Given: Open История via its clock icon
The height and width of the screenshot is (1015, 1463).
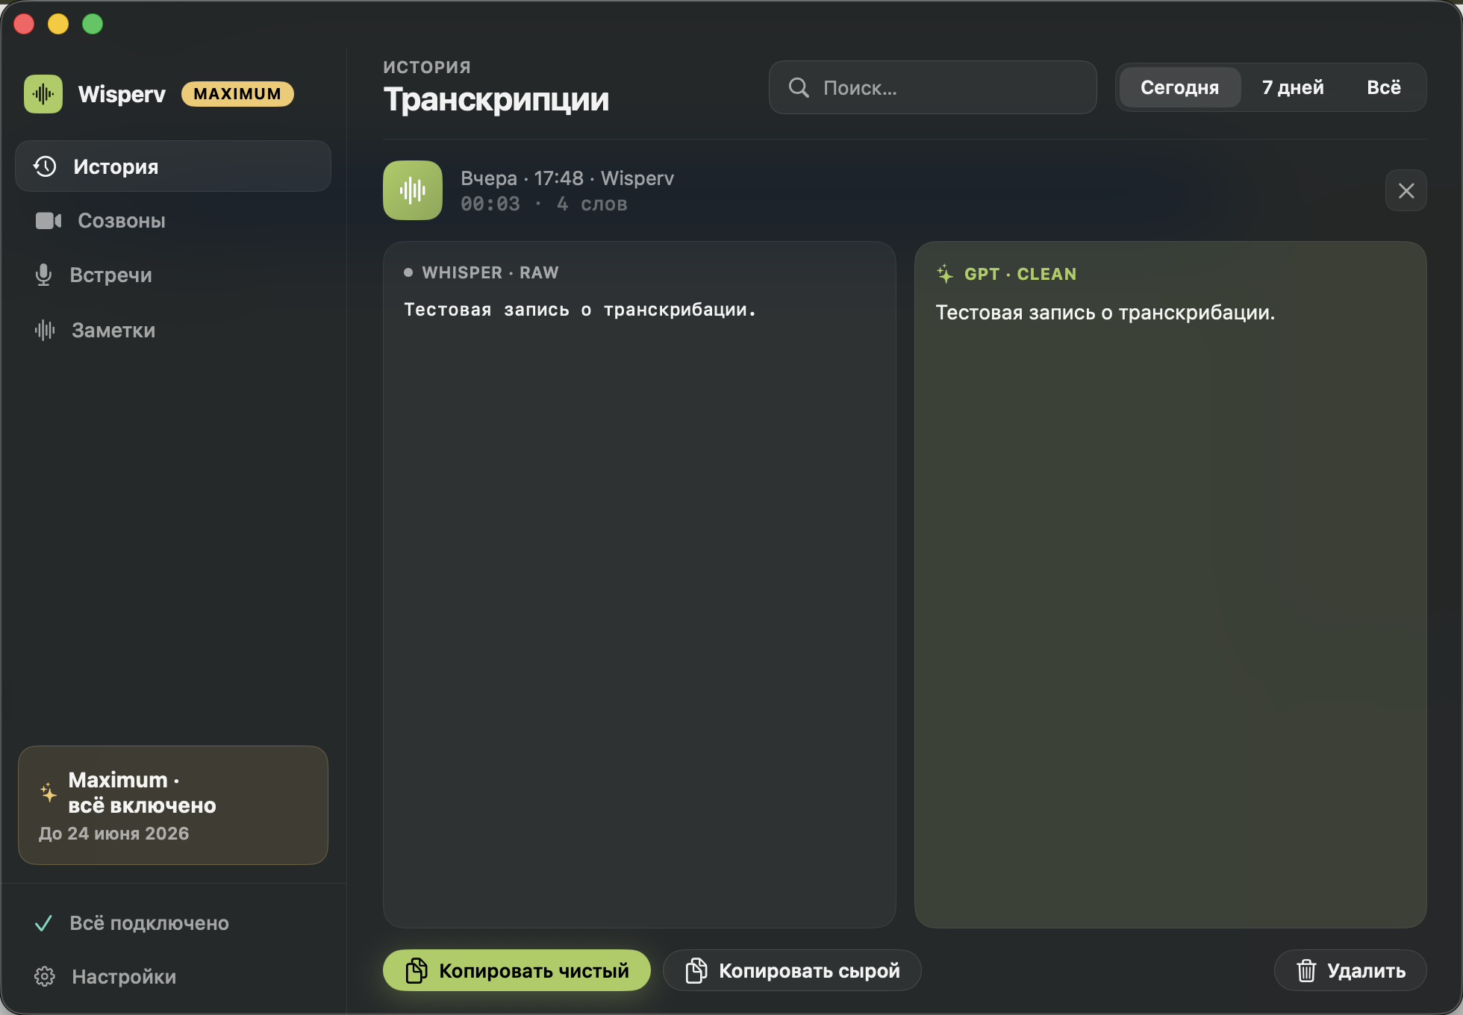Looking at the screenshot, I should (46, 166).
